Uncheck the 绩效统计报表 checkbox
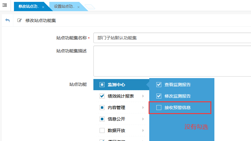The image size is (251, 141). (x=102, y=96)
